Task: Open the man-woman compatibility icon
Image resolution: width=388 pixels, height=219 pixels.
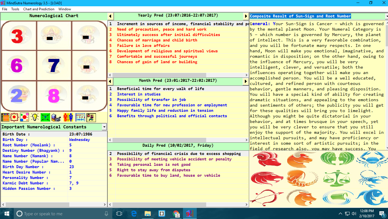Action: (x=68, y=118)
